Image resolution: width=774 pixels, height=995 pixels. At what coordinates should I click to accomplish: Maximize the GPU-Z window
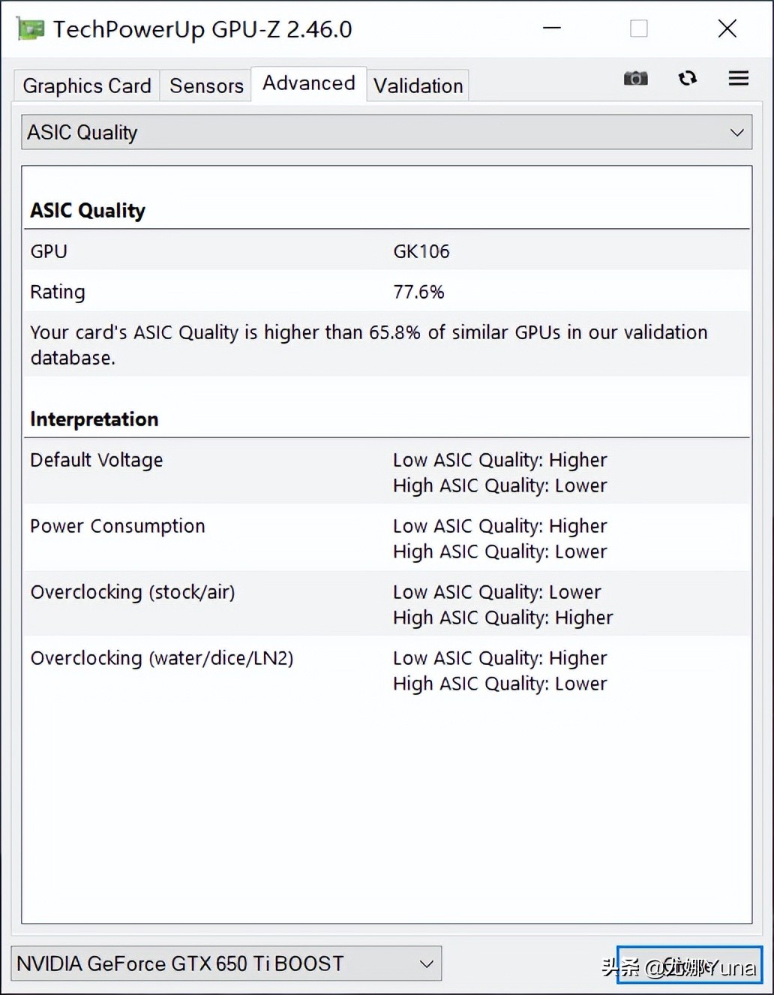tap(639, 29)
